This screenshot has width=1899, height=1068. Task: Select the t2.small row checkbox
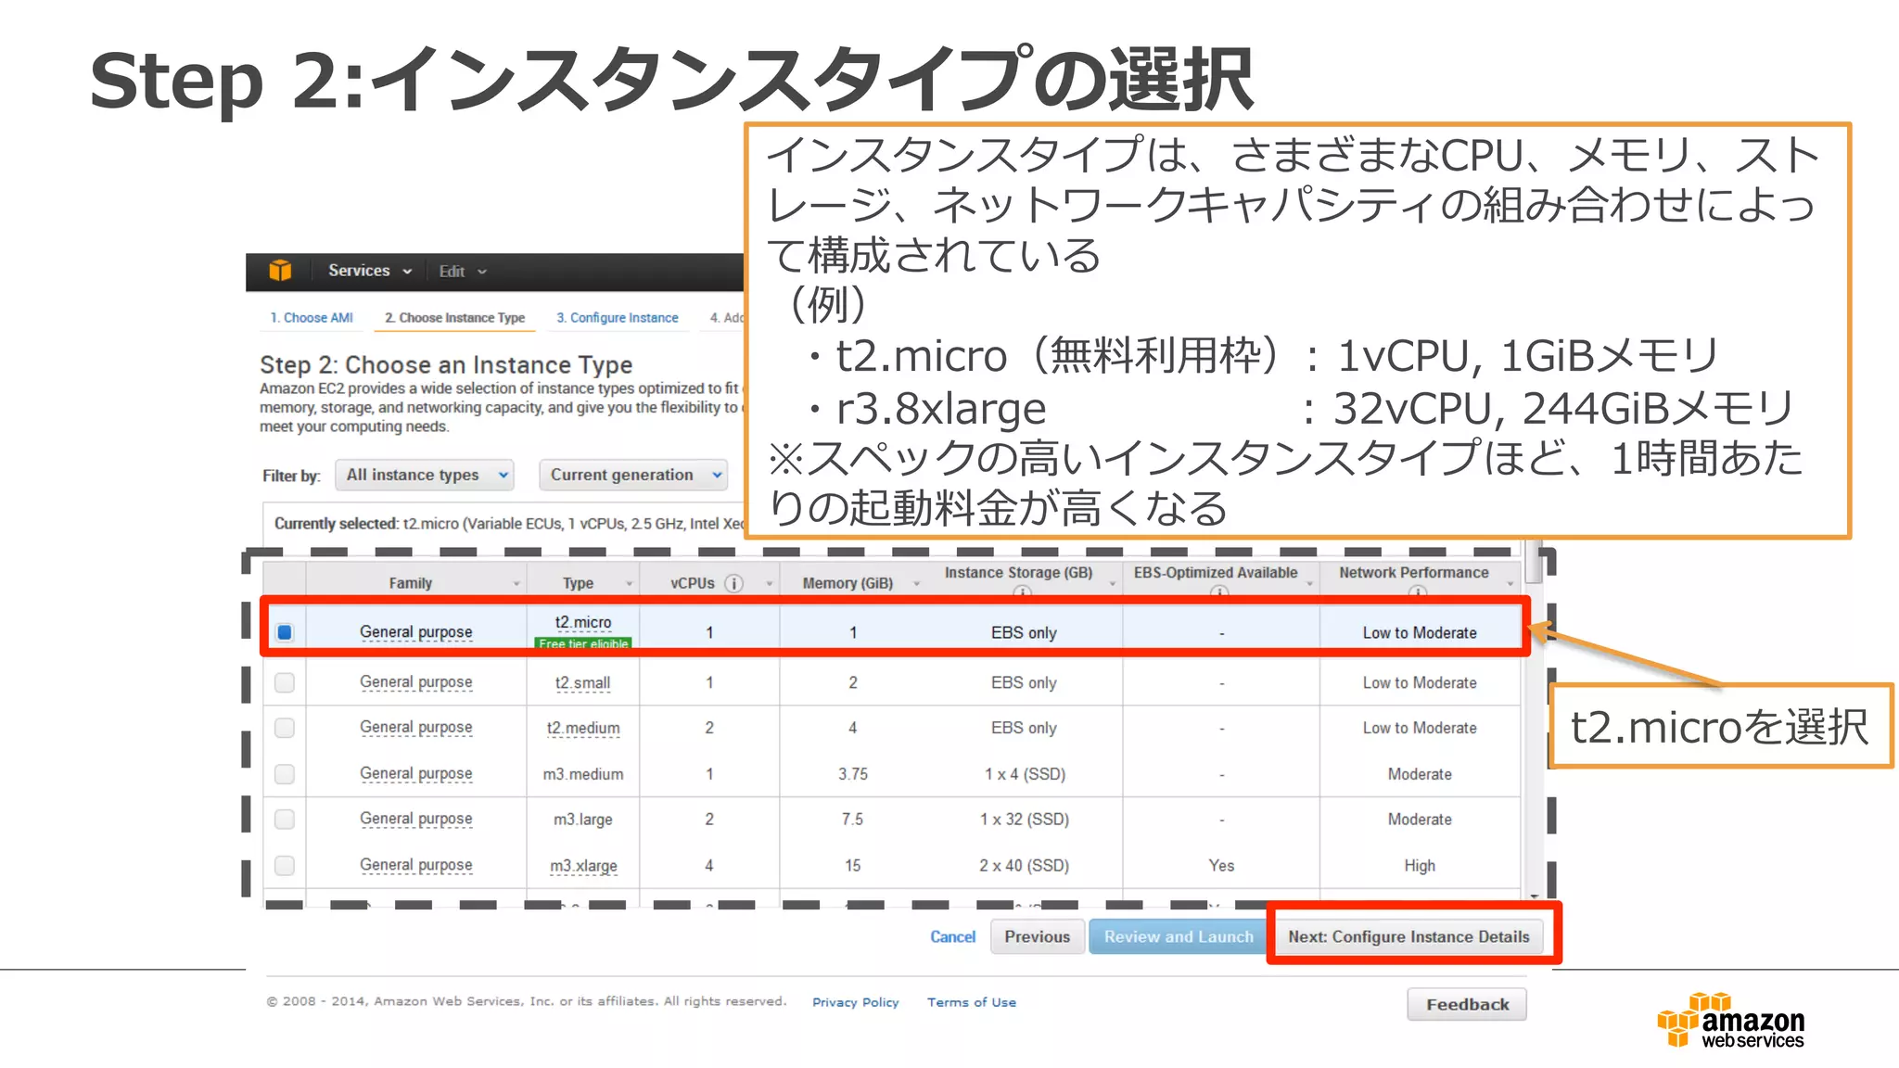(285, 682)
